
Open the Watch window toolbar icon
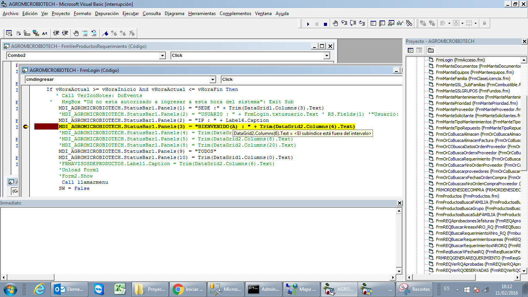click(391, 24)
